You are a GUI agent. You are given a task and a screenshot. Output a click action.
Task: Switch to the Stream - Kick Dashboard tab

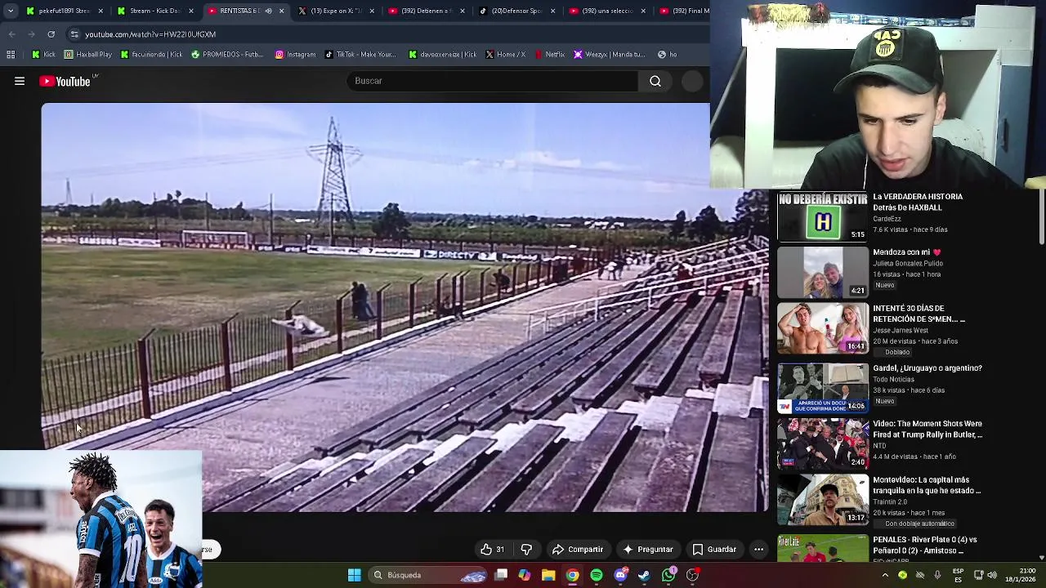[x=155, y=11]
